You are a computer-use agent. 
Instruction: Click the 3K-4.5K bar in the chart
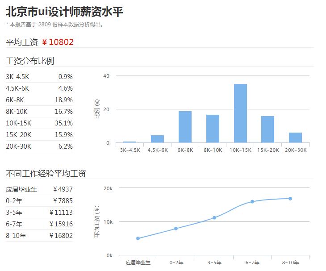point(130,142)
